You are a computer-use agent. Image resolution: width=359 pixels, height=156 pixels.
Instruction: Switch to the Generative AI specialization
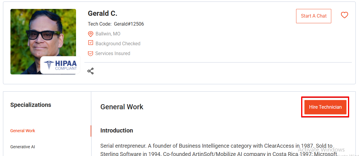[x=23, y=147]
